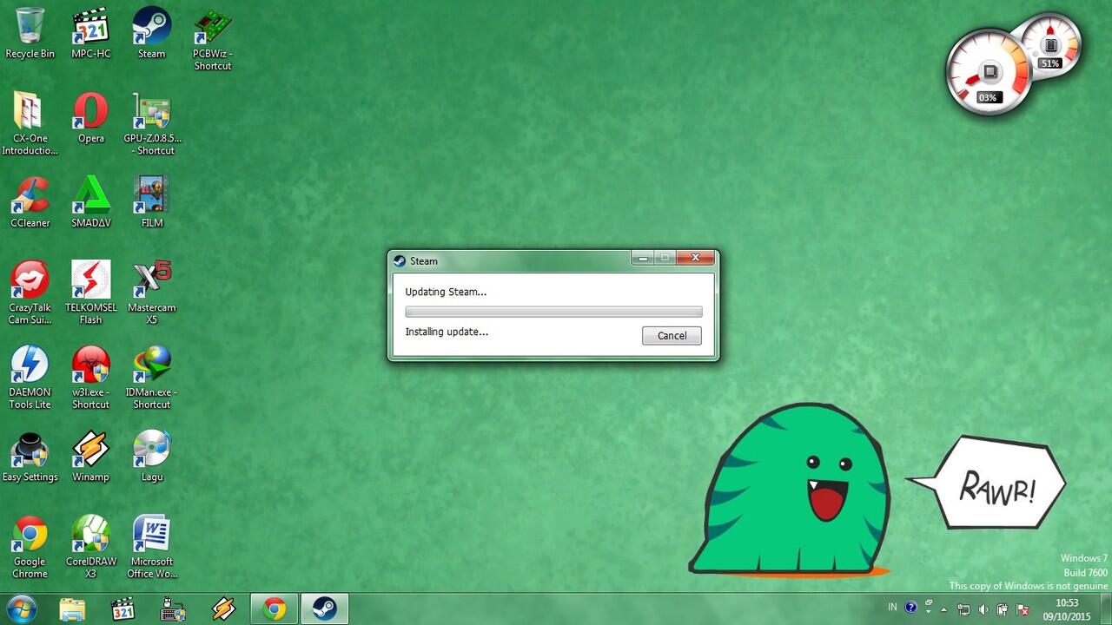The width and height of the screenshot is (1112, 625).
Task: Select the CrazyTalk Cam Suite icon
Action: pyautogui.click(x=30, y=293)
